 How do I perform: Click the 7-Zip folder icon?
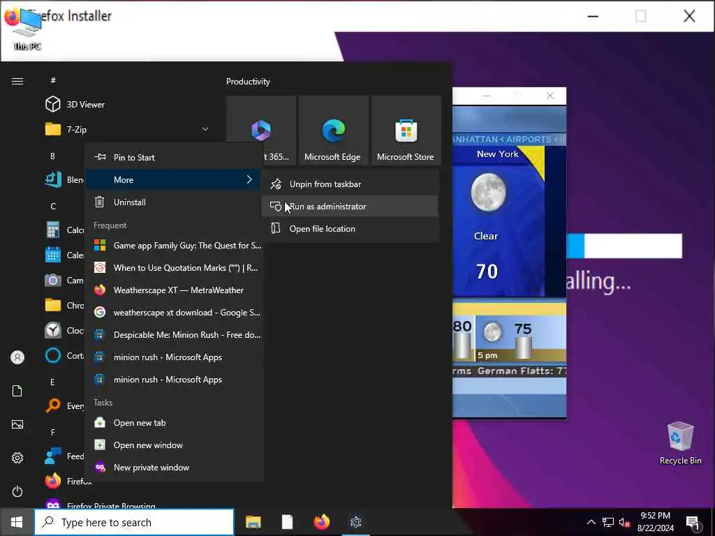(x=53, y=129)
